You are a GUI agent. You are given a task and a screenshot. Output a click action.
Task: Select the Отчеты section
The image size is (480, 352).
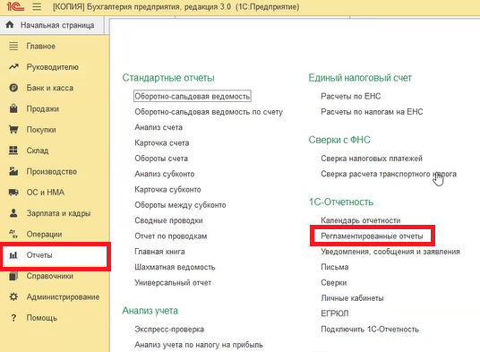(x=39, y=255)
